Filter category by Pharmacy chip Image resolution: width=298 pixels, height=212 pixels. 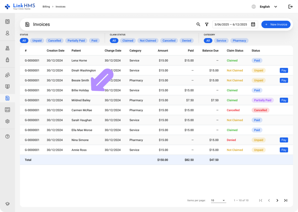(239, 40)
